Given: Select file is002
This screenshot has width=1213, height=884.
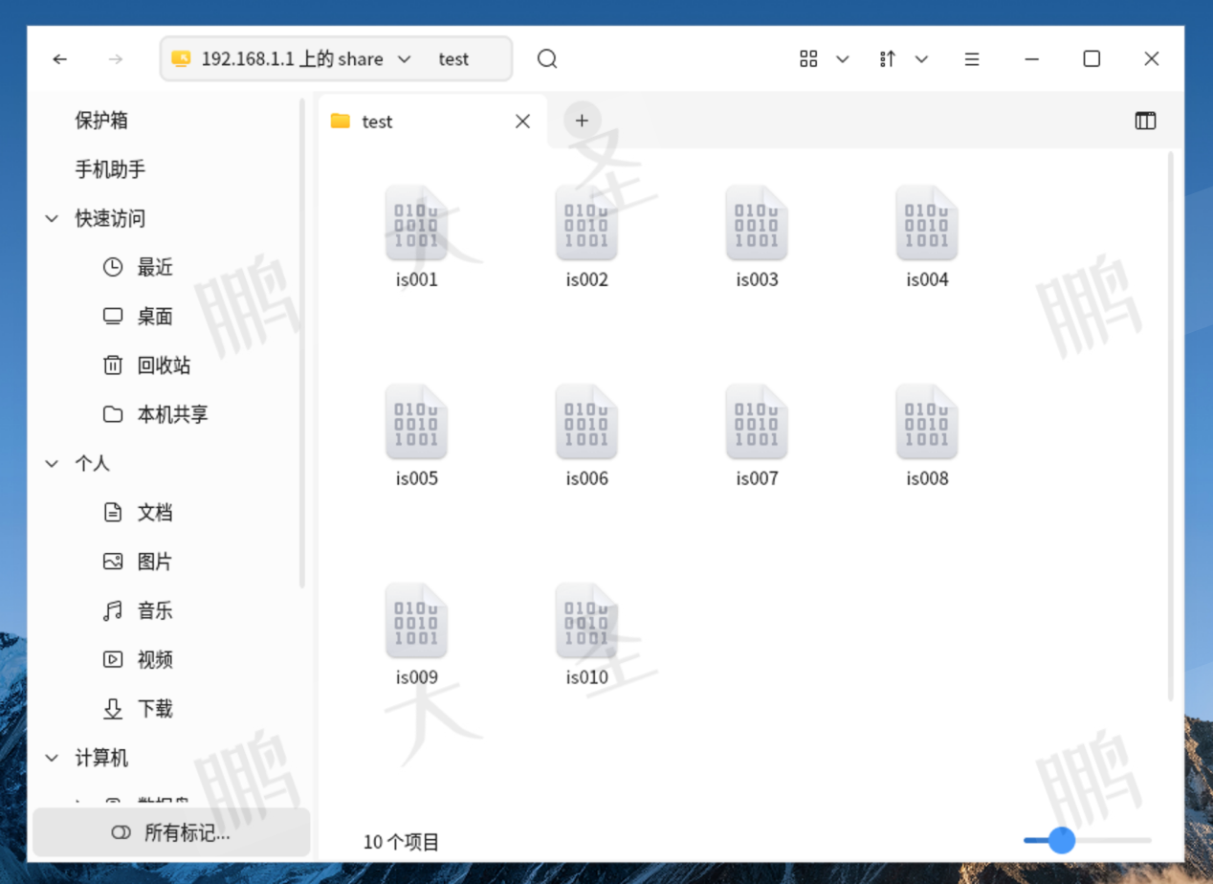Looking at the screenshot, I should (586, 235).
